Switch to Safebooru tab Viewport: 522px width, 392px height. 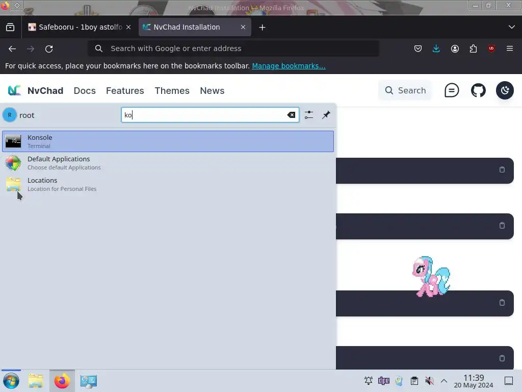79,28
